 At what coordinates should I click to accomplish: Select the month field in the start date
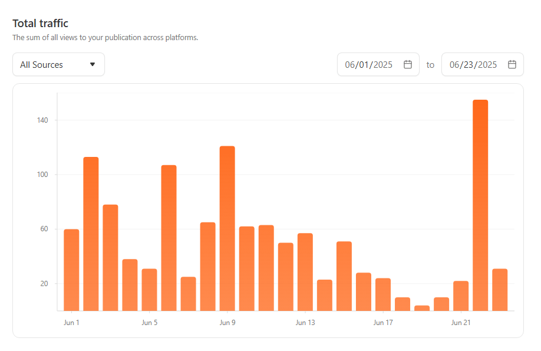pyautogui.click(x=351, y=65)
